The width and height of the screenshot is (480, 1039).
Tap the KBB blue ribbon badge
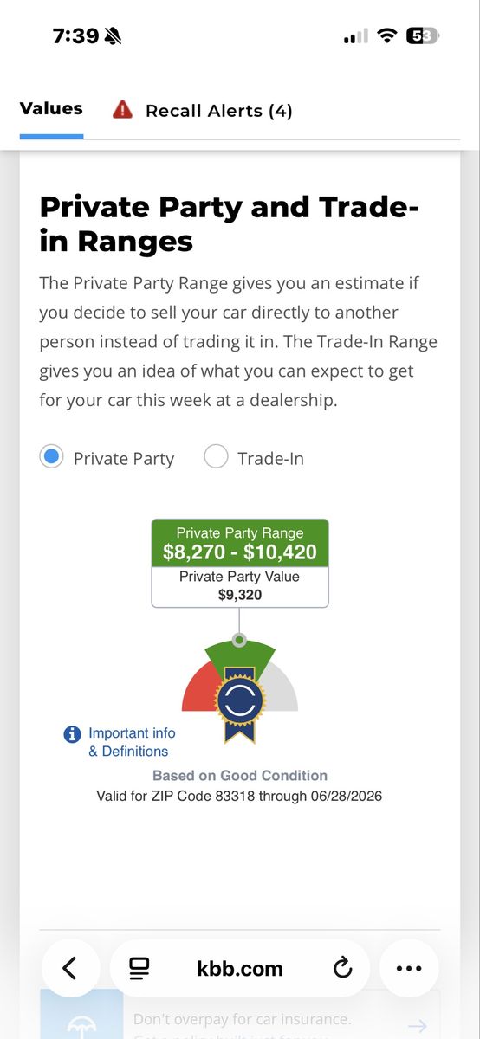240,703
